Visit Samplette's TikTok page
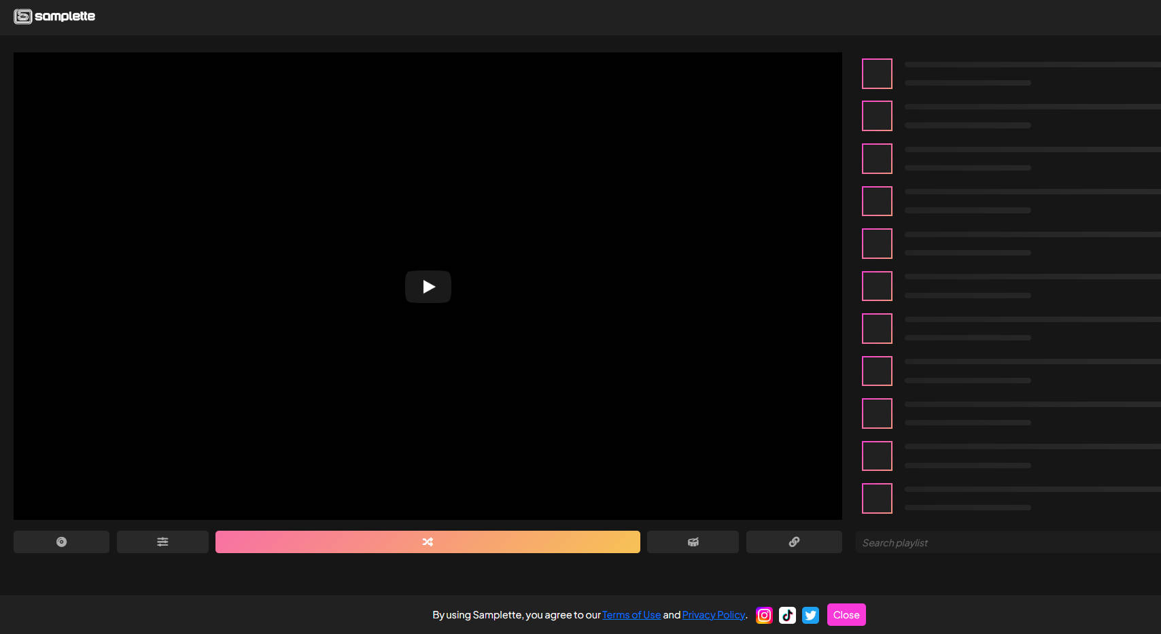This screenshot has width=1161, height=634. click(788, 615)
